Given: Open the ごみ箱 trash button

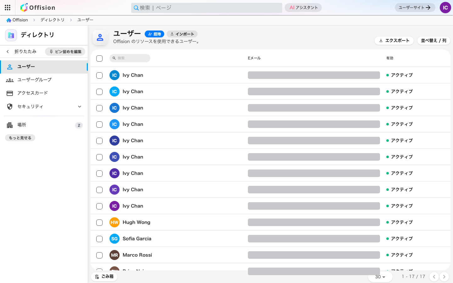Looking at the screenshot, I should click(104, 277).
